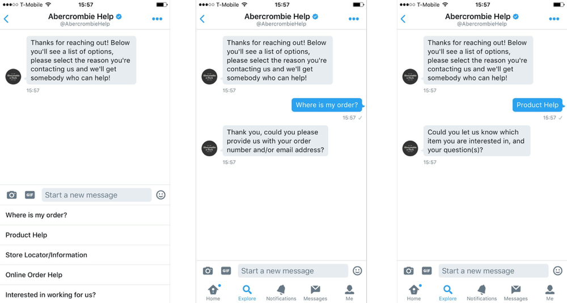The image size is (567, 303).
Task: Go back using the arrow in the left chat
Action: 6,19
